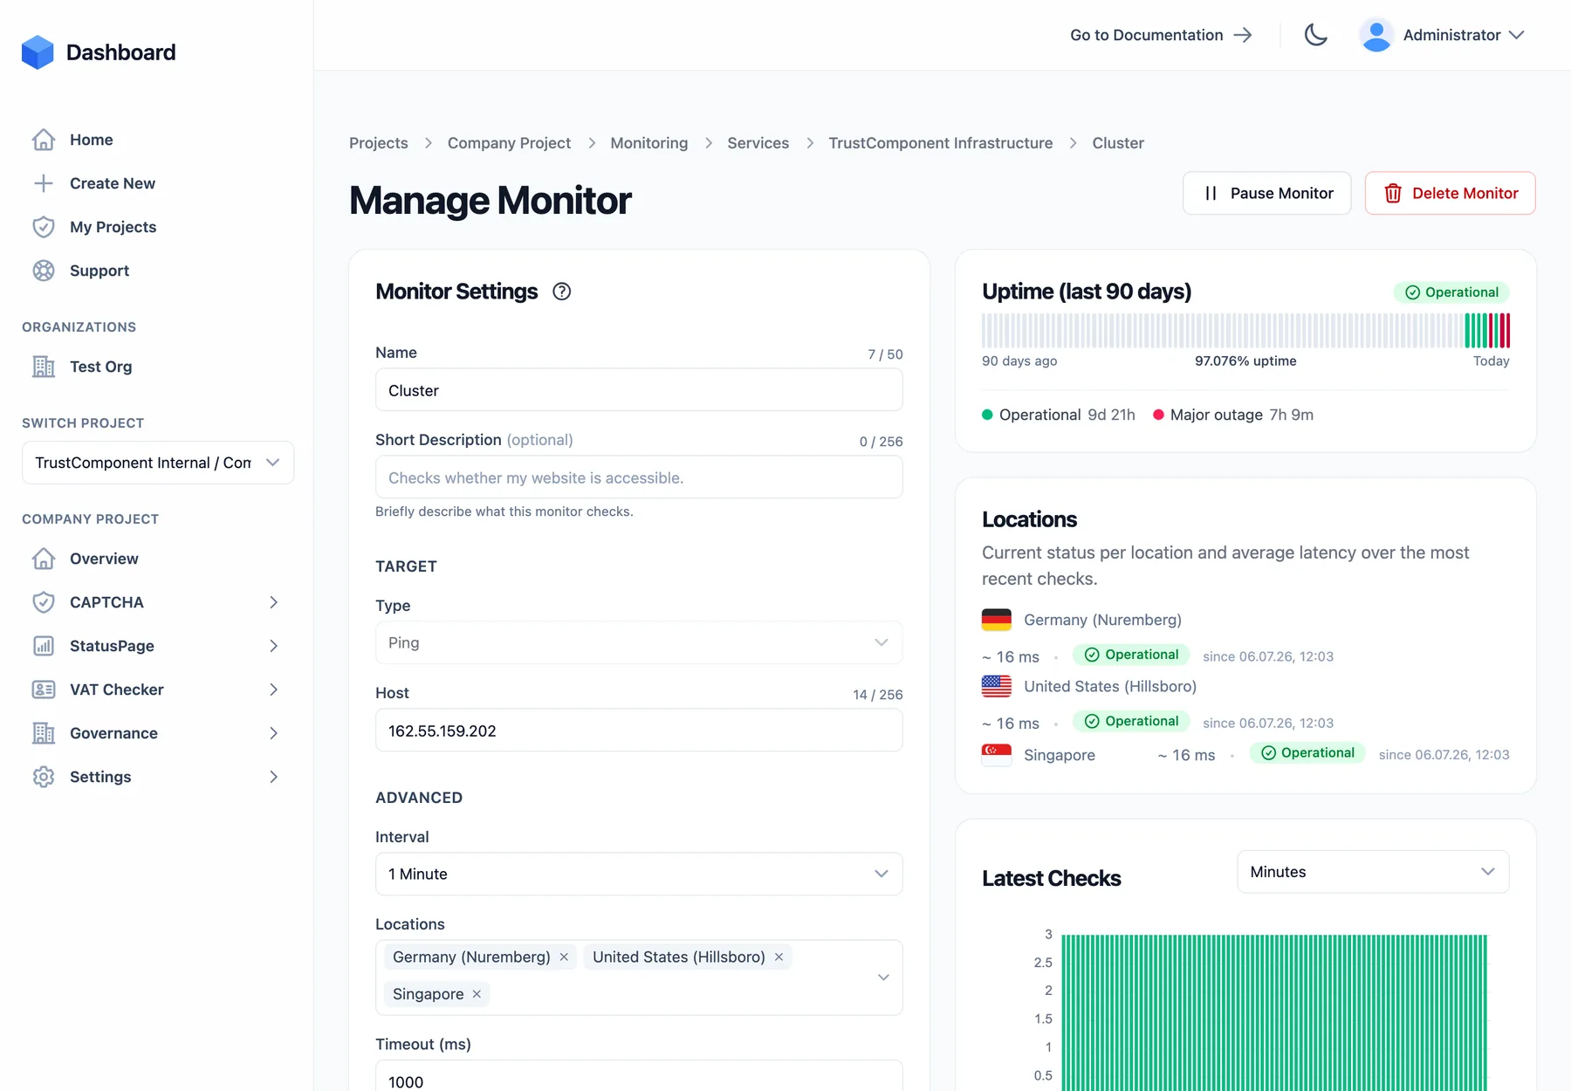Open the Switch Project dropdown
Screen dimensions: 1571x1091
pyautogui.click(x=158, y=463)
